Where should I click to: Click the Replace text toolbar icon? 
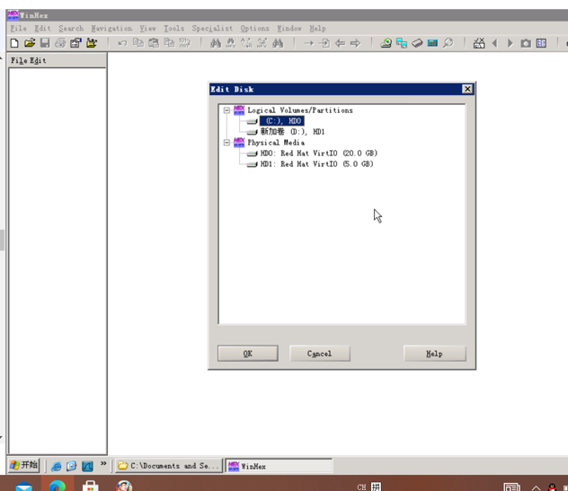click(x=246, y=43)
